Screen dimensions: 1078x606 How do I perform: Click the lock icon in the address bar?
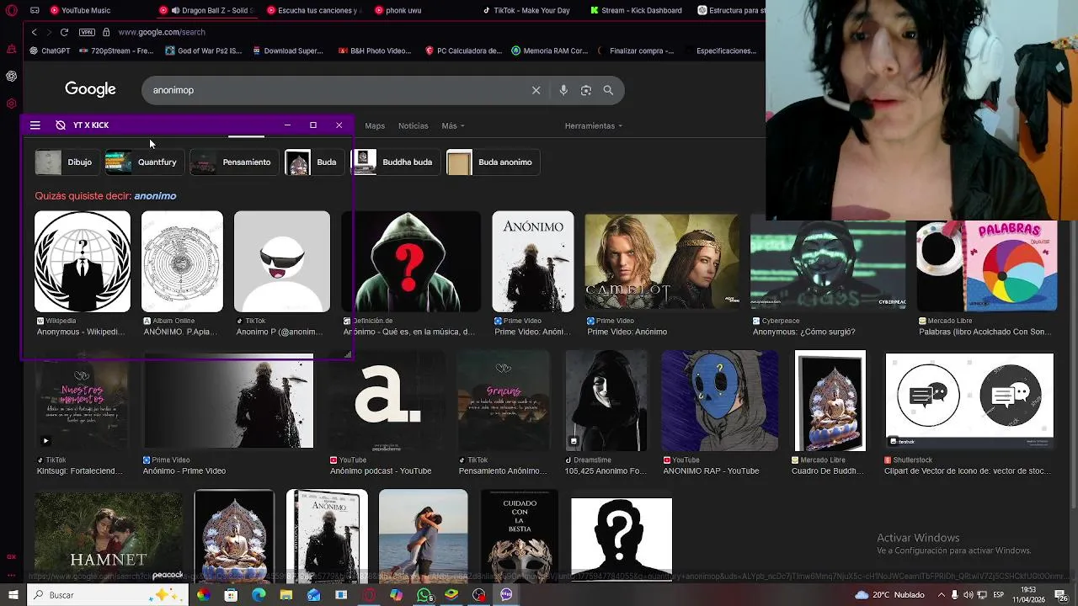point(106,32)
